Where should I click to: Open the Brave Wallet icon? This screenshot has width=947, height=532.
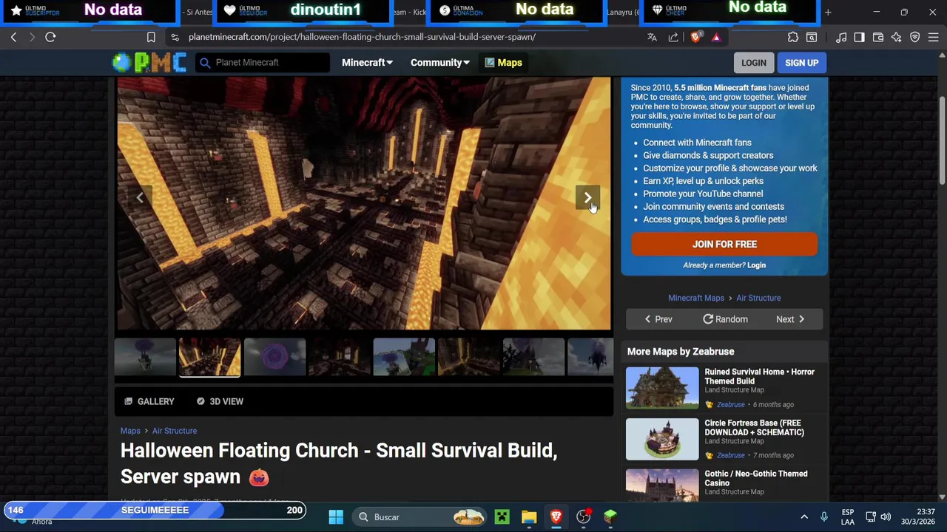tap(878, 37)
